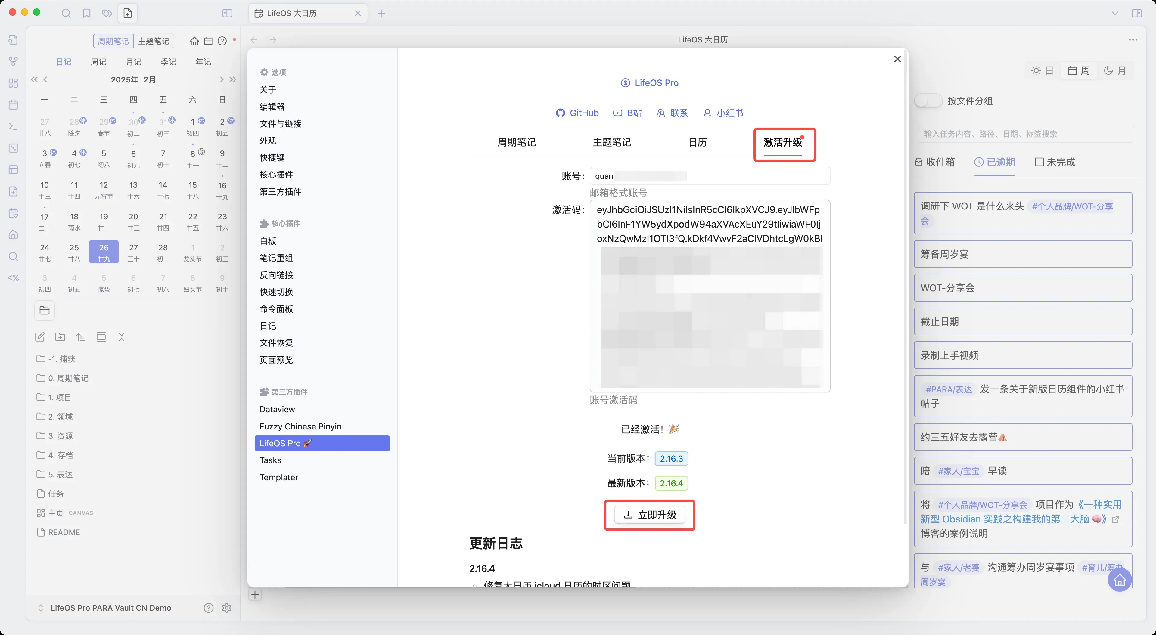Open the Templater plugin settings

click(279, 477)
